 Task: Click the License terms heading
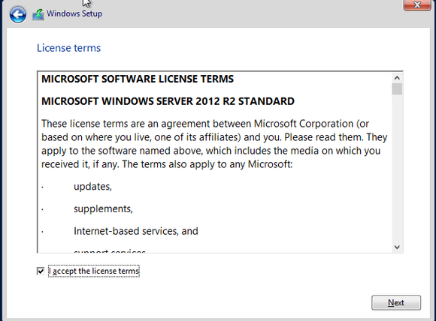click(68, 48)
